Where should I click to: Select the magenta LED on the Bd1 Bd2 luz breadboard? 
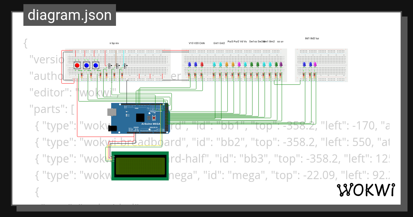pyautogui.click(x=315, y=64)
